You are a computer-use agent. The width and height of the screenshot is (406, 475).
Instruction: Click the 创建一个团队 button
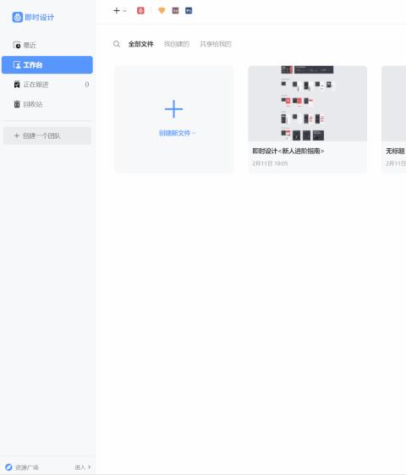[x=47, y=135]
